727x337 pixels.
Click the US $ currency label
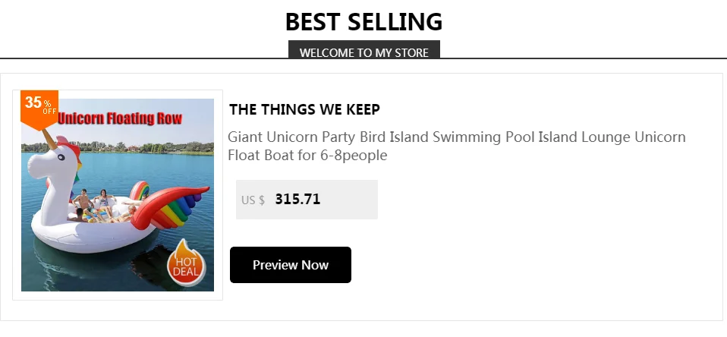(253, 200)
